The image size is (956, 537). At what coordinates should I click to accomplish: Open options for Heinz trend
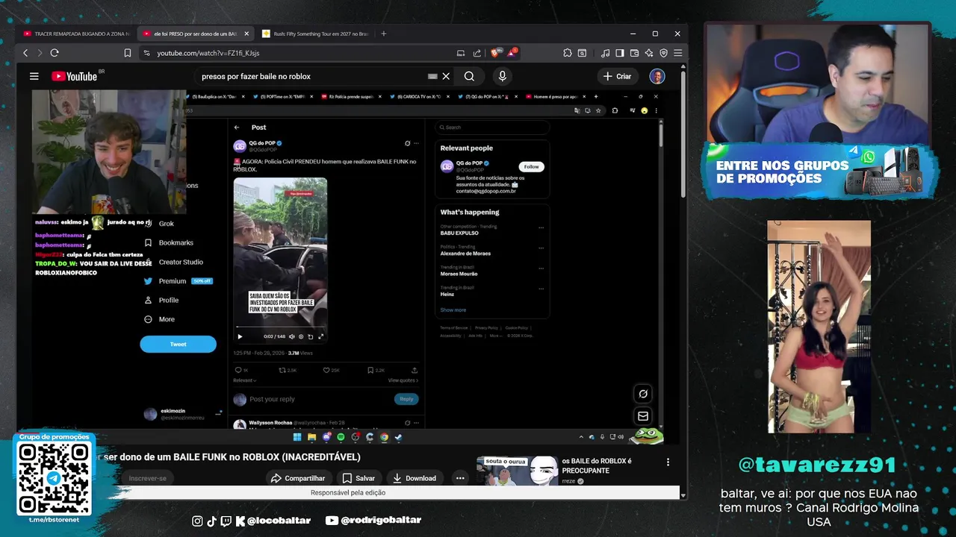click(x=541, y=289)
